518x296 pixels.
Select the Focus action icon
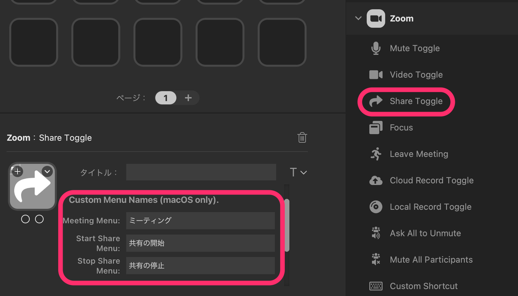[x=375, y=127]
